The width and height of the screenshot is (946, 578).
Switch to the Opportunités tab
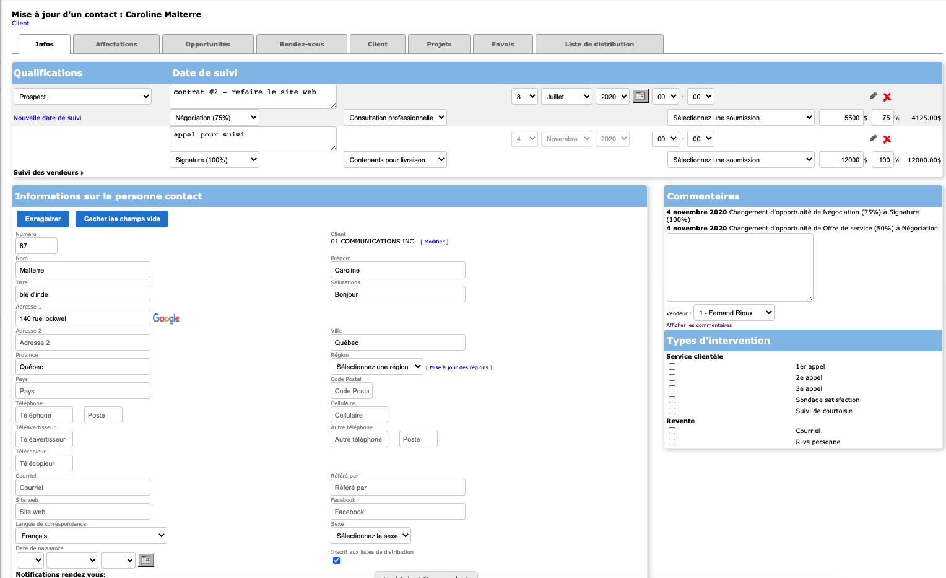click(207, 43)
